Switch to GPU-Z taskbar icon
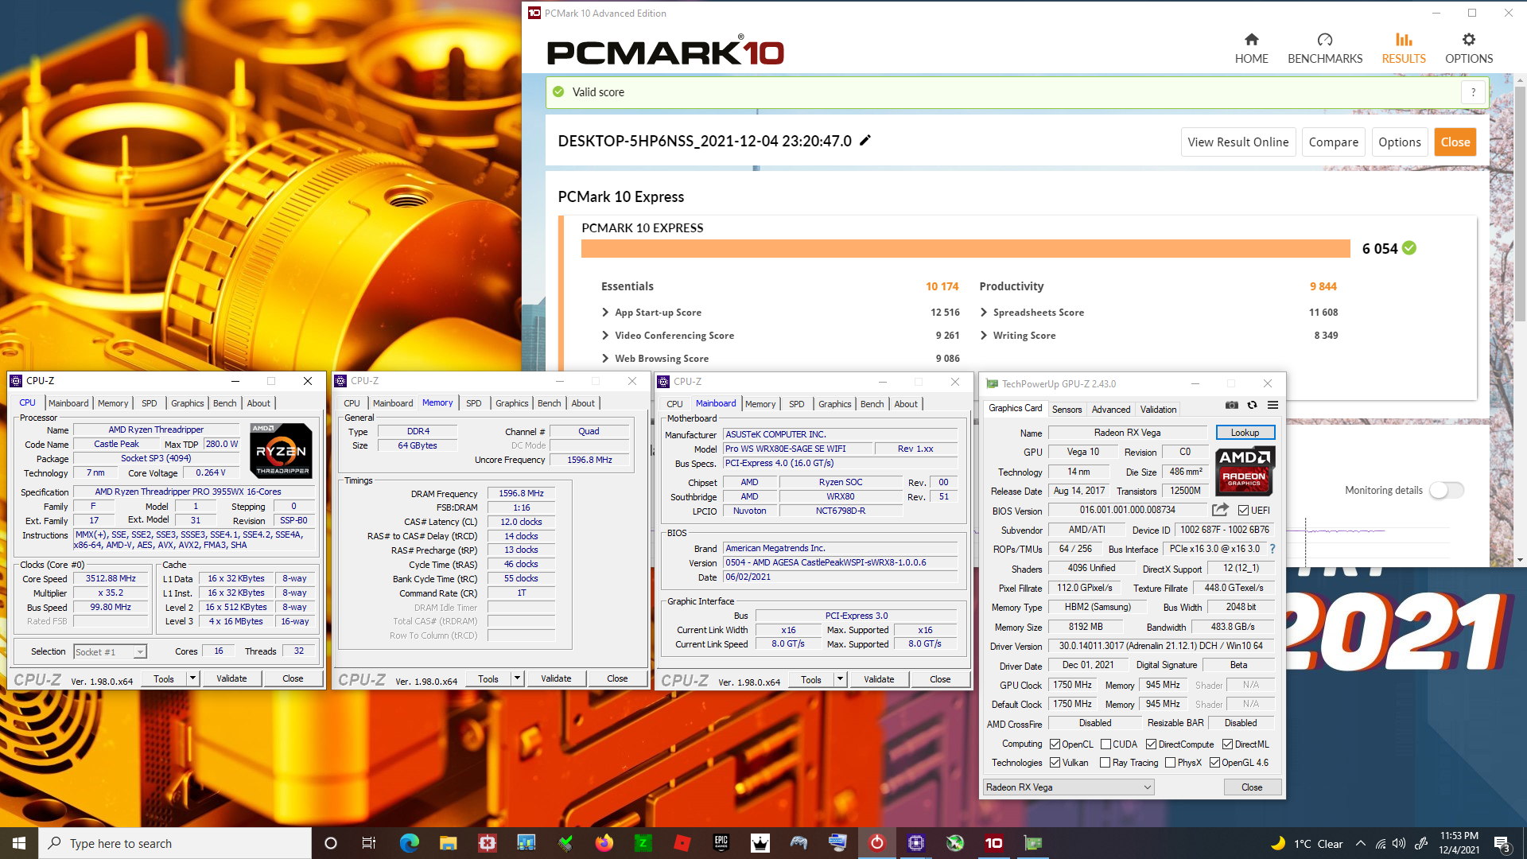Viewport: 1527px width, 859px height. (x=1033, y=843)
